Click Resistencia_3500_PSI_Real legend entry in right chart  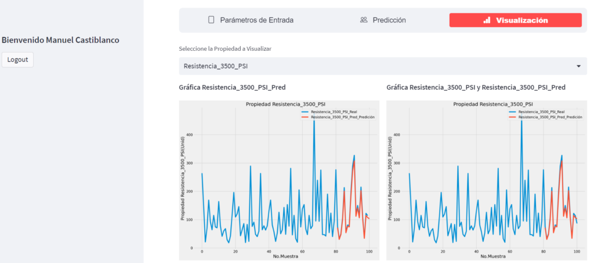[535, 112]
